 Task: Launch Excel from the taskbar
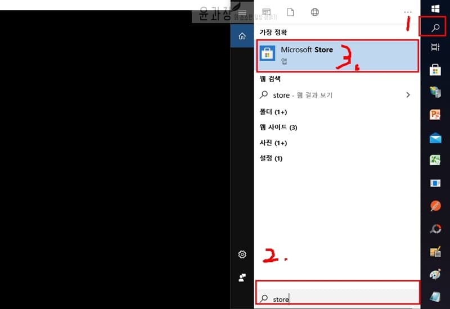click(435, 160)
